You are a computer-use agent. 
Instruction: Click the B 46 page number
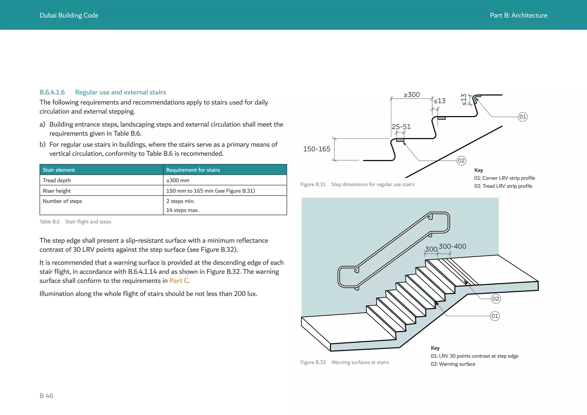pyautogui.click(x=46, y=396)
